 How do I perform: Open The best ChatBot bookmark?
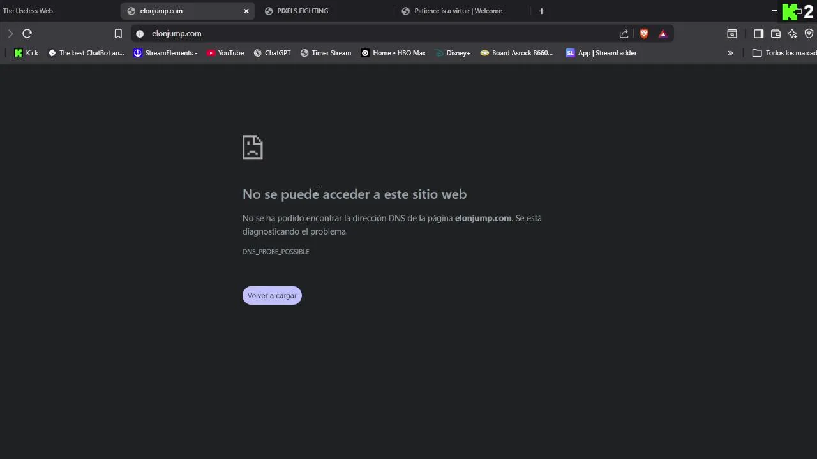(86, 53)
